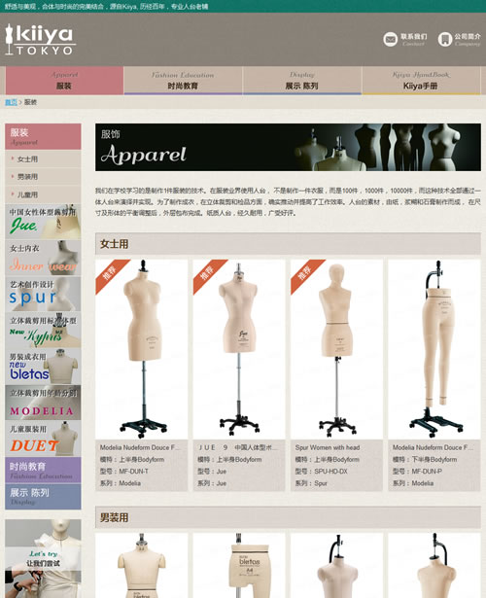Image resolution: width=486 pixels, height=598 pixels.
Task: Select the 服装 Apparel tab
Action: 64,81
